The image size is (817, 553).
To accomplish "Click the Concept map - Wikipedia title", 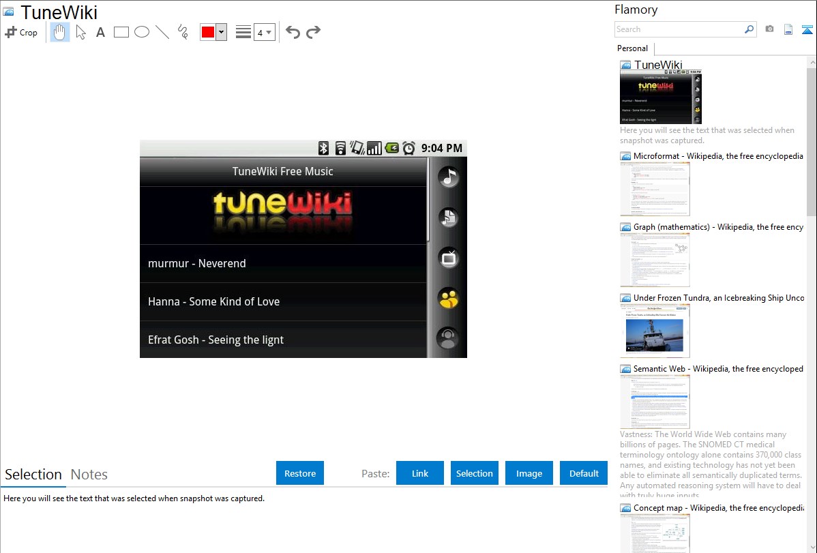I will [x=718, y=507].
